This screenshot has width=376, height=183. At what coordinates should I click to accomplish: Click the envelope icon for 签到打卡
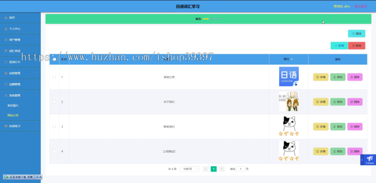tap(6, 62)
